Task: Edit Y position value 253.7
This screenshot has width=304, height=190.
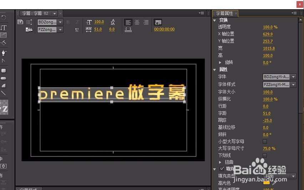Action: tap(268, 42)
